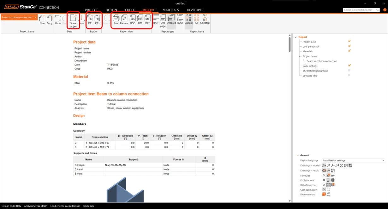
Task: Select All report items
Action: pyautogui.click(x=196, y=19)
